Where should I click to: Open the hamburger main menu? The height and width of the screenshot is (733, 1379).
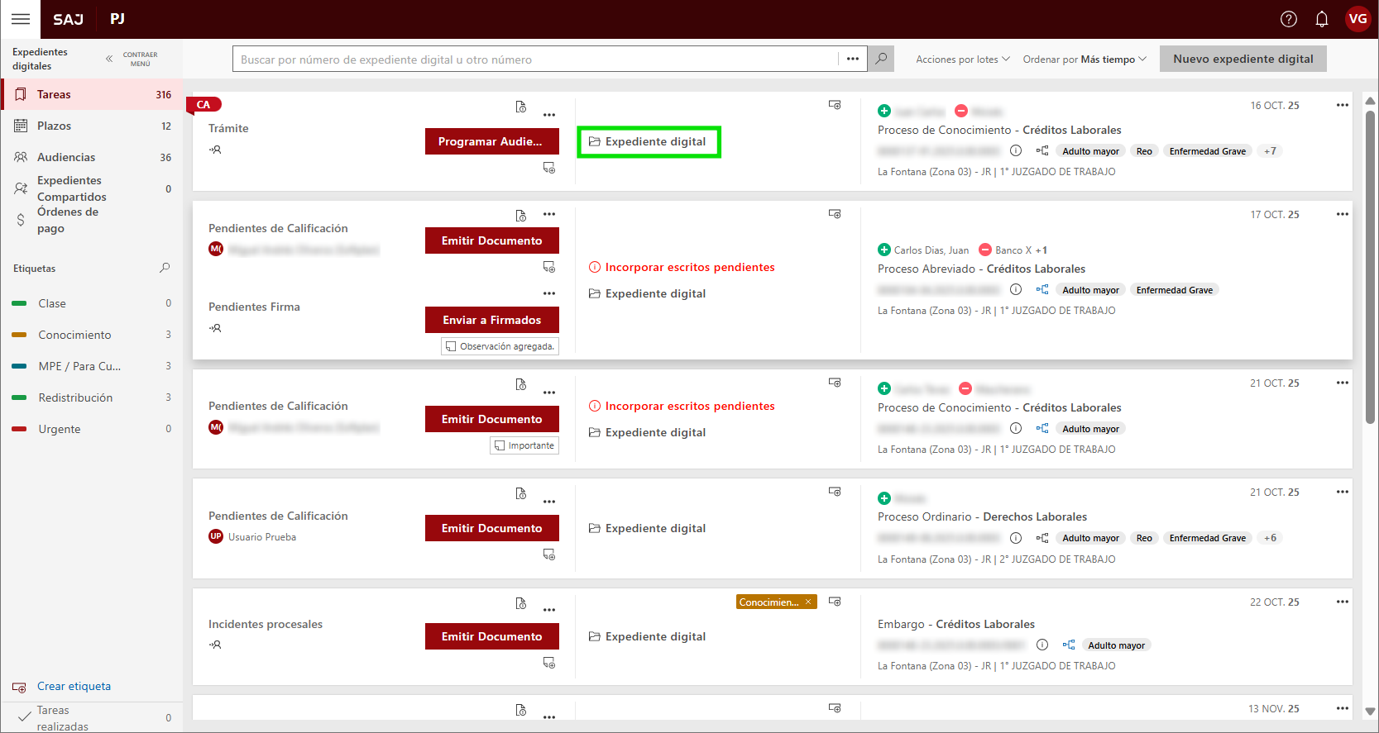(x=21, y=19)
